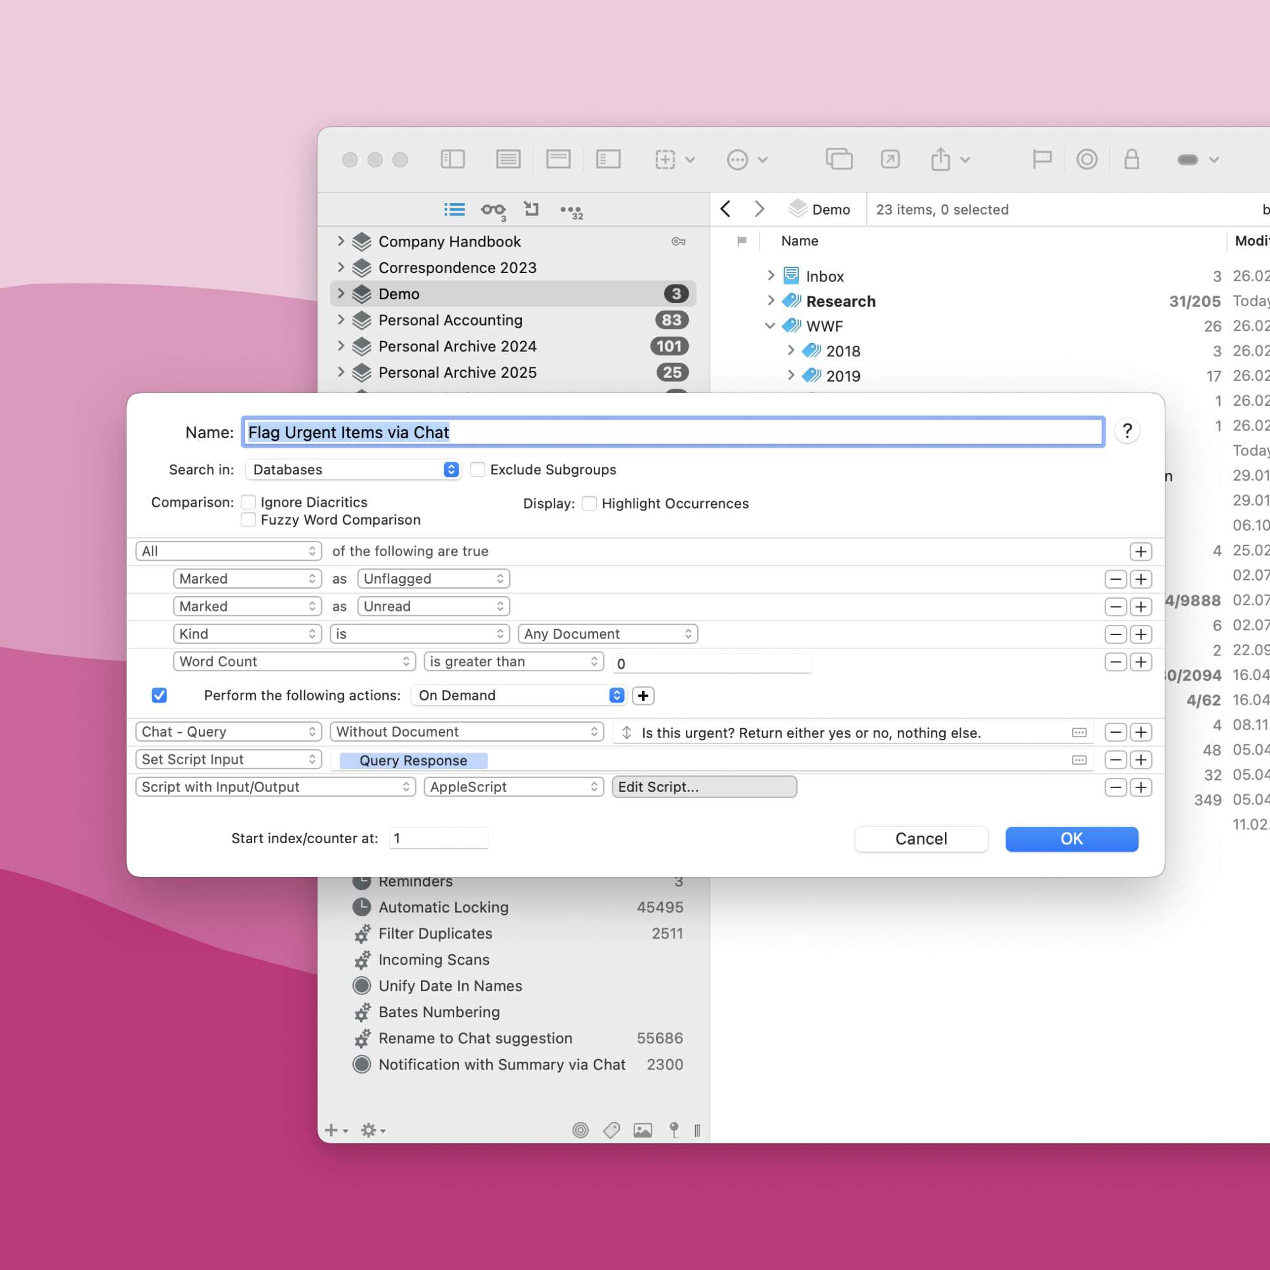Click the Start index/counter field
The width and height of the screenshot is (1270, 1270).
pyautogui.click(x=438, y=838)
